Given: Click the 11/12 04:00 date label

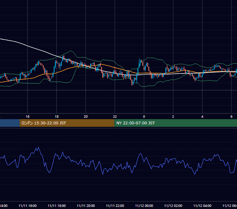Looking at the screenshot, I should [x=202, y=206].
